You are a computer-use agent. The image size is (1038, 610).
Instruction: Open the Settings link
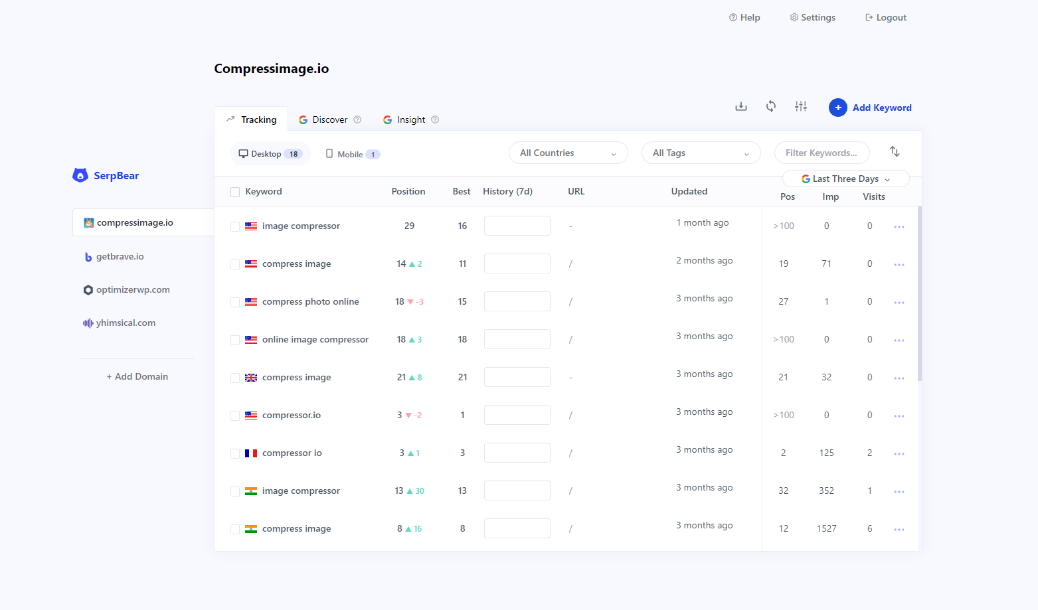point(813,17)
